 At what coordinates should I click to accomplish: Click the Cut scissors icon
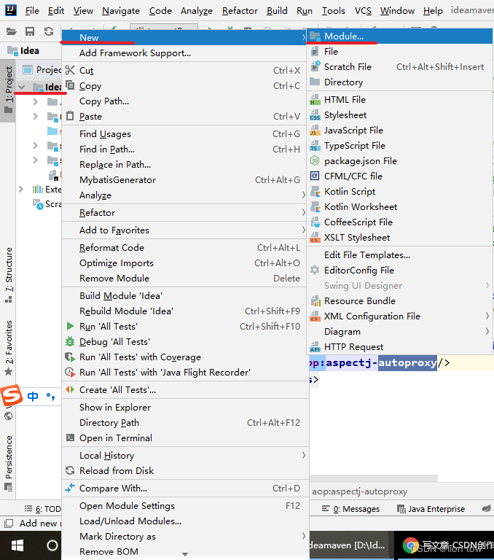(70, 70)
